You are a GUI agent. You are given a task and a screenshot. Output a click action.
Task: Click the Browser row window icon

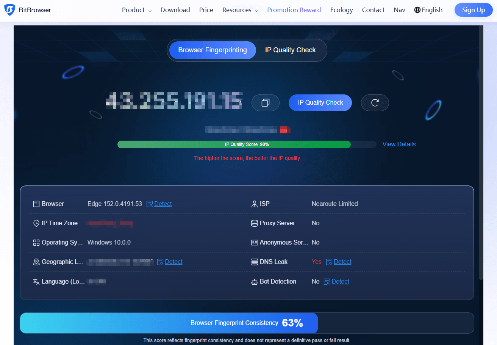pyautogui.click(x=36, y=204)
